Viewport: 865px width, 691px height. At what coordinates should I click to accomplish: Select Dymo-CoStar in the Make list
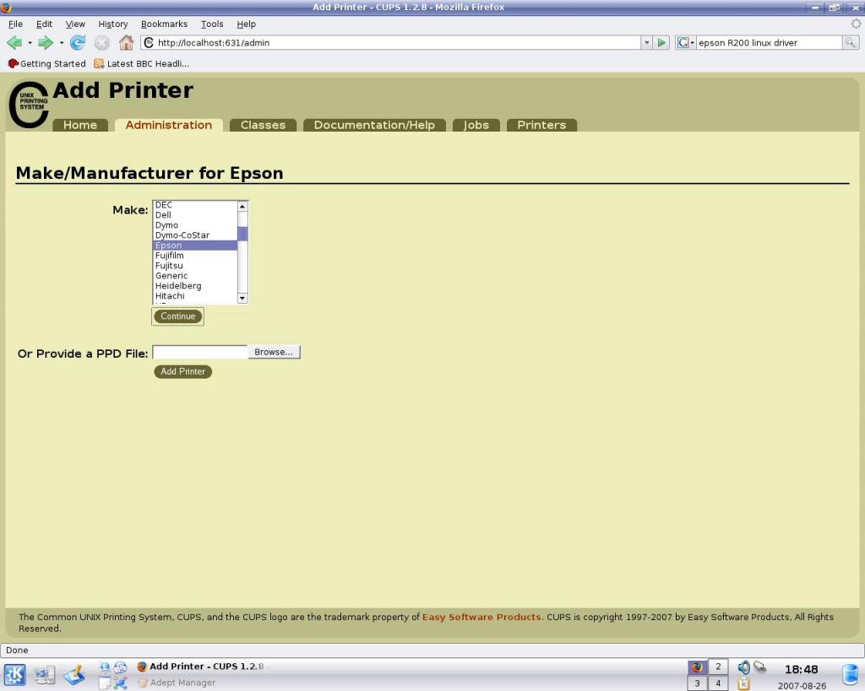pyautogui.click(x=195, y=235)
